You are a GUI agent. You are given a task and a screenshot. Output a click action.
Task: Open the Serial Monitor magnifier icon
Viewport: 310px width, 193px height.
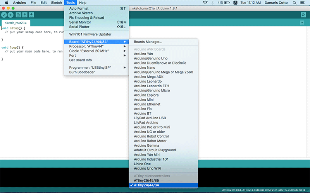tap(303, 15)
